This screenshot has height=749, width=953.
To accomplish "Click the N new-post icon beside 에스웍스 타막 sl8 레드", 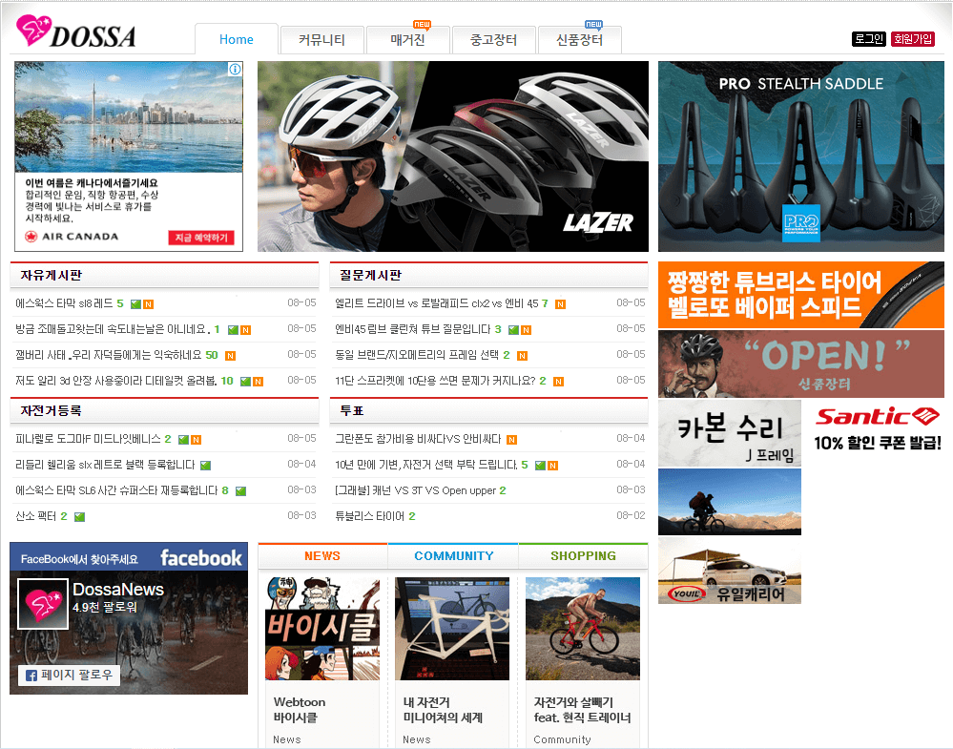I will pyautogui.click(x=149, y=303).
